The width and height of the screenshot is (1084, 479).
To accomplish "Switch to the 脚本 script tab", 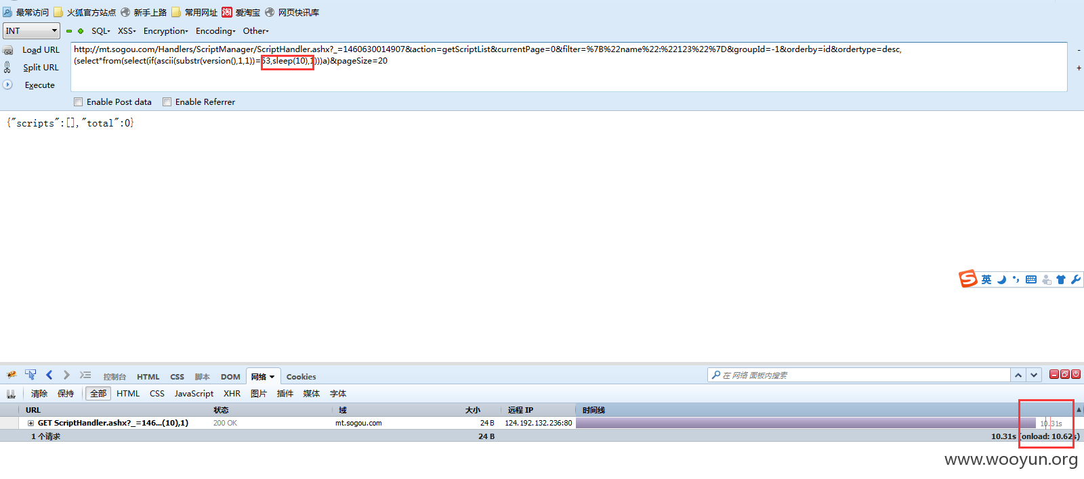I will [203, 377].
